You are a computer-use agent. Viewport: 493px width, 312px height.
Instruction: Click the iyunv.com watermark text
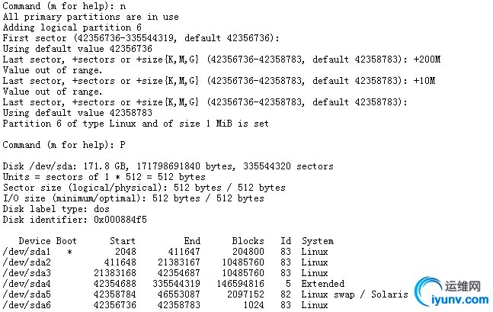(460, 300)
